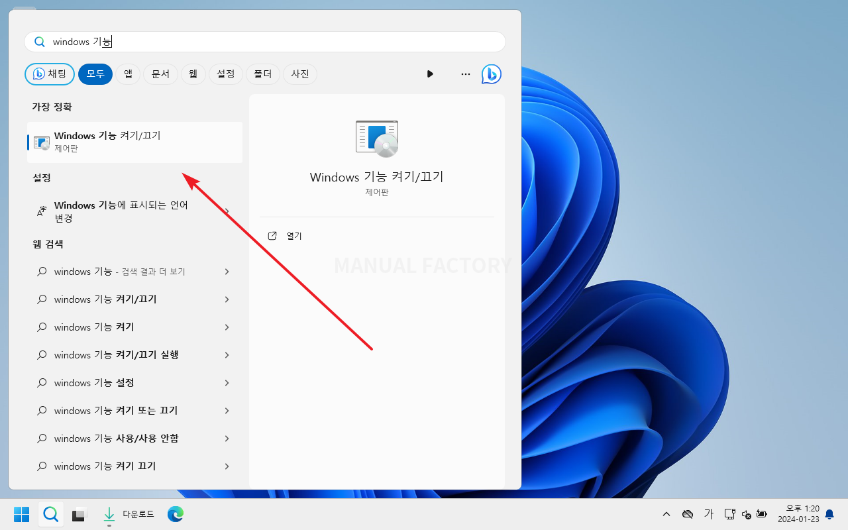
Task: Switch to the 문서 filter tab
Action: click(x=160, y=74)
